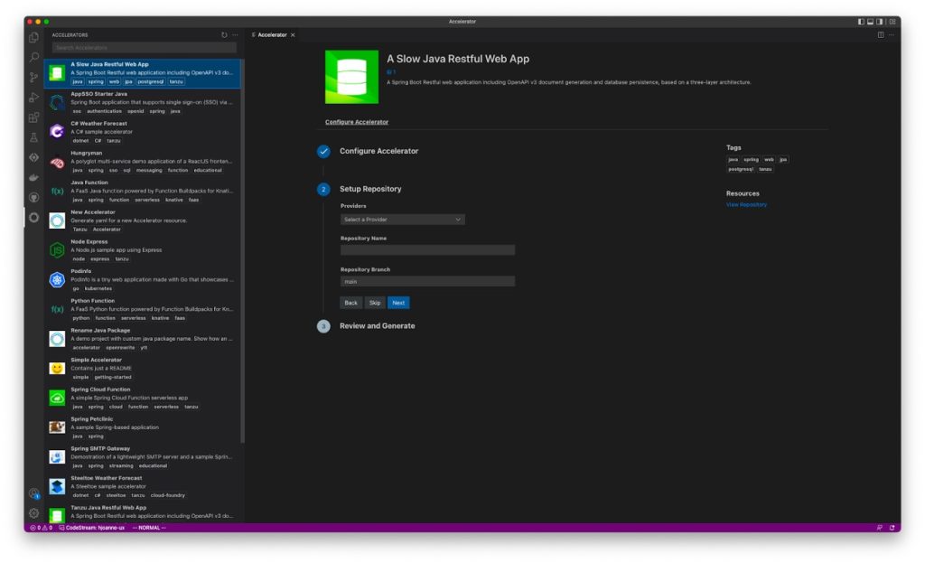Toggle the bottom panel layout icon
This screenshot has width=925, height=563.
[x=870, y=22]
